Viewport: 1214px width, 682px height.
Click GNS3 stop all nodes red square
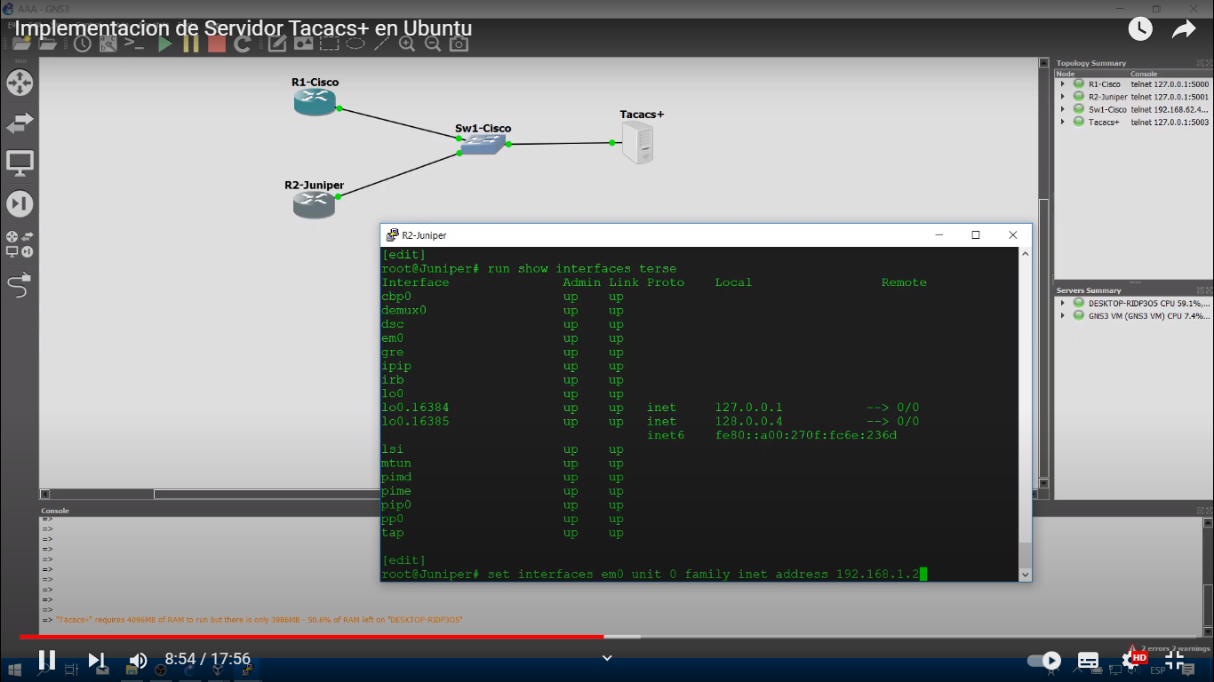[x=217, y=43]
